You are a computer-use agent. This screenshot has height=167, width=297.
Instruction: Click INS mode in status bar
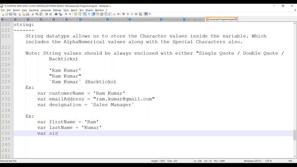click(x=291, y=161)
